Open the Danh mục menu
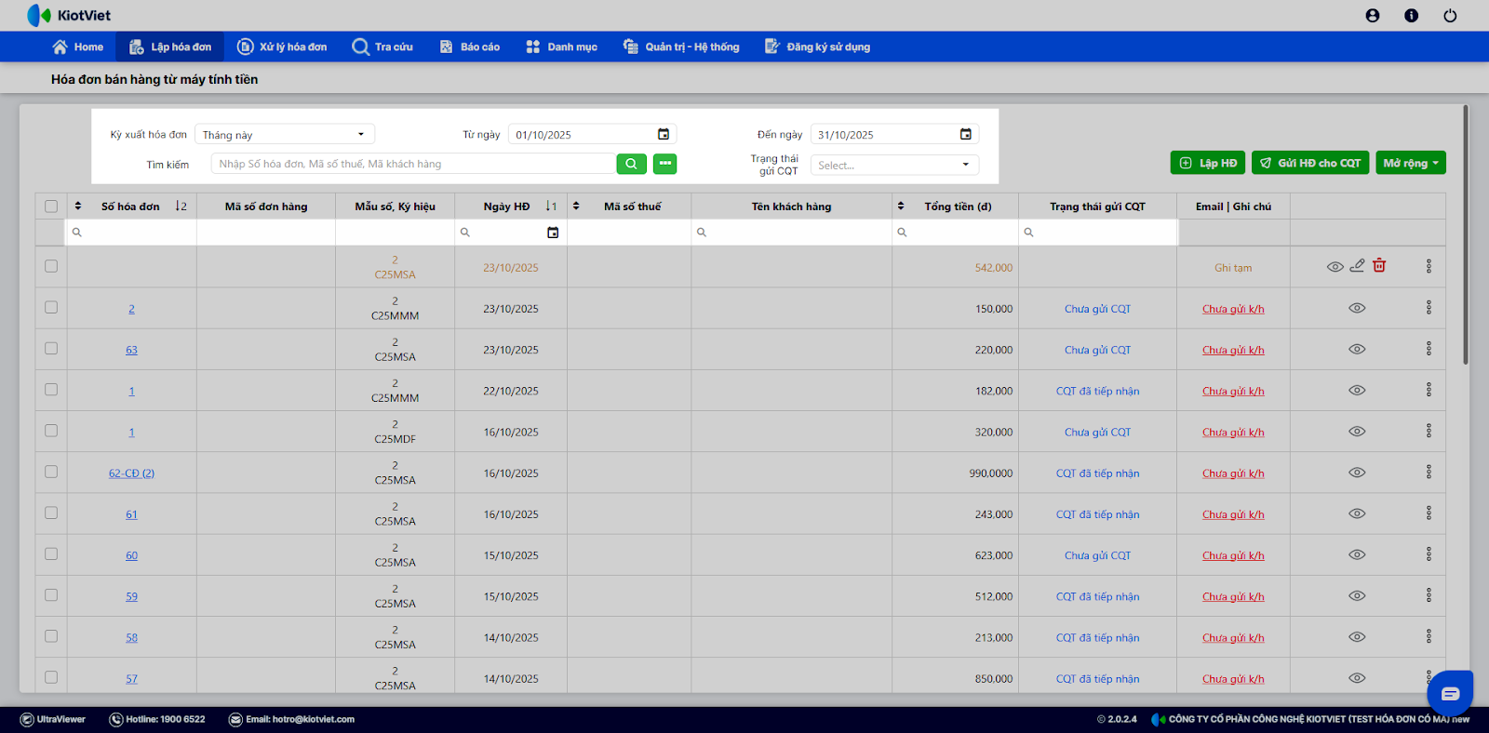This screenshot has width=1489, height=733. 561,47
